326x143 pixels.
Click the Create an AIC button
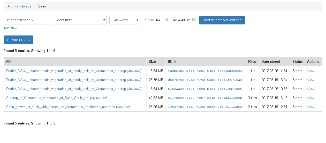click(18, 40)
